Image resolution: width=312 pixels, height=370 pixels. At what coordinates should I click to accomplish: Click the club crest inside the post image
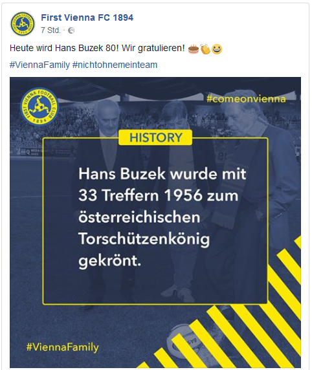[x=39, y=107]
